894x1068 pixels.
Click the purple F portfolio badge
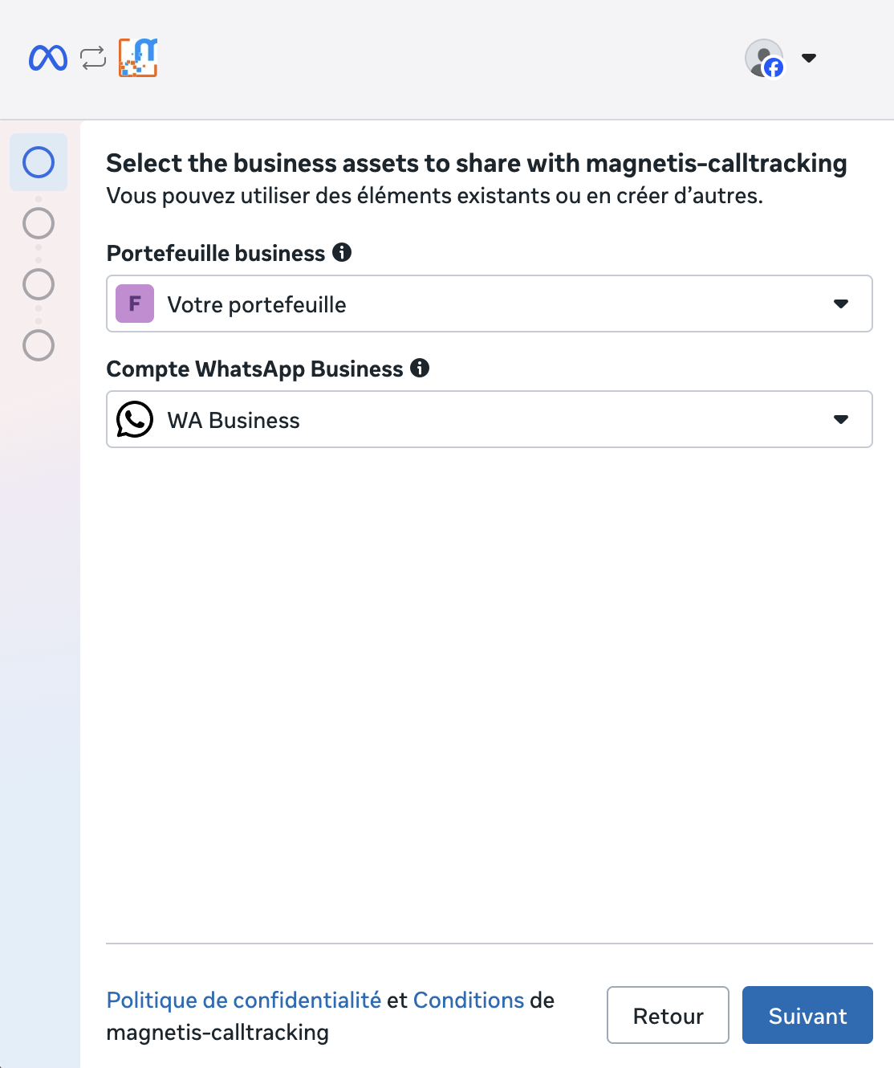click(135, 304)
